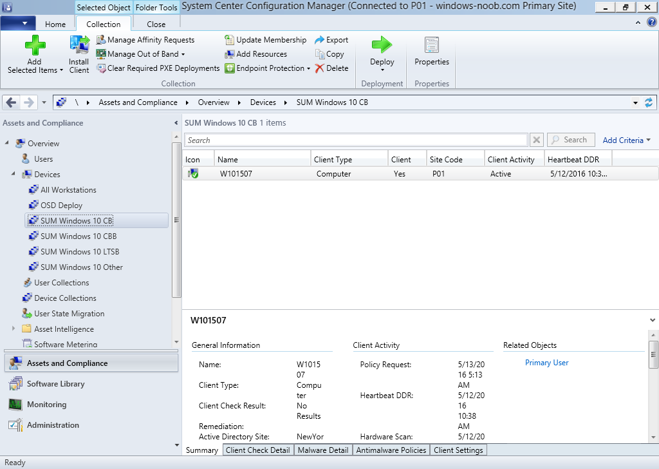Click Update Membership
Viewport: 659px width, 469px height.
tap(266, 40)
